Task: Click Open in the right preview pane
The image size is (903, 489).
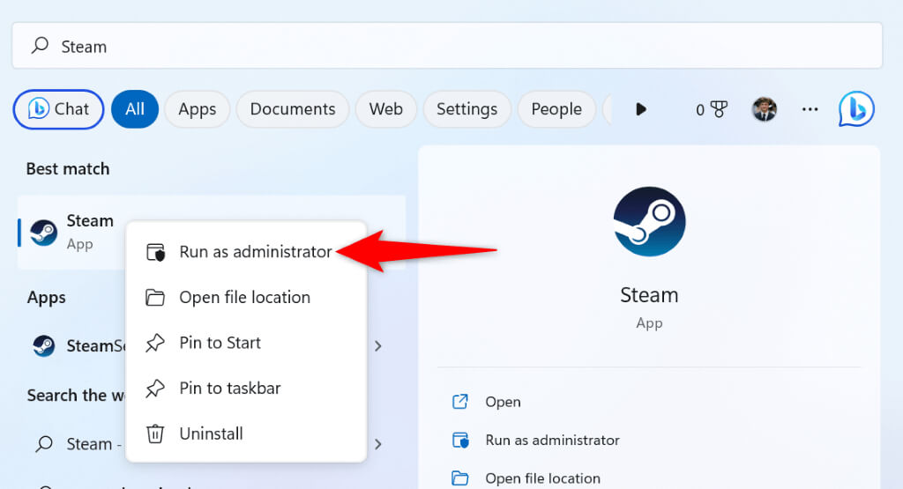Action: [x=503, y=402]
